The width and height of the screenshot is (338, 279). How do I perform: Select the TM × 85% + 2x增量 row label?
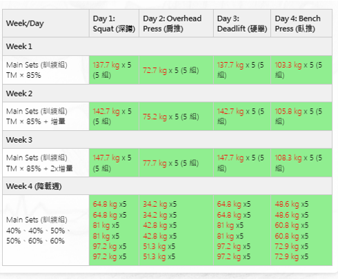46,163
